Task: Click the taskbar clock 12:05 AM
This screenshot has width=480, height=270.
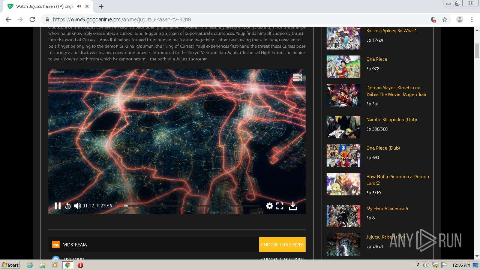Action: click(461, 265)
